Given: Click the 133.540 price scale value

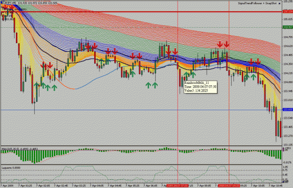Looking at the screenshot, I should pyautogui.click(x=288, y=118).
